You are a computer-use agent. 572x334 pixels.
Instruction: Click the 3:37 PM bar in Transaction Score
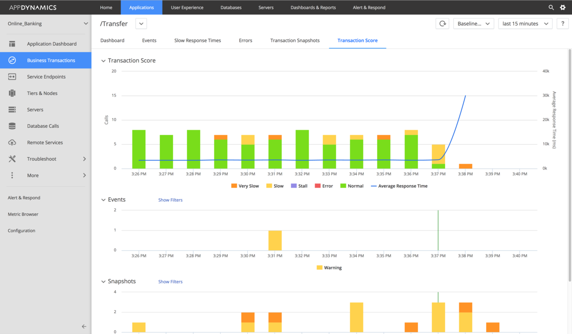click(x=438, y=156)
